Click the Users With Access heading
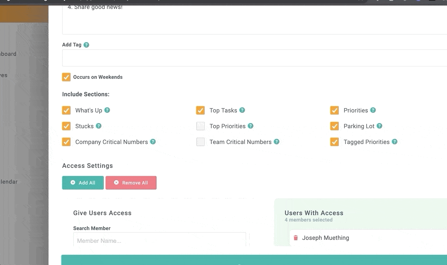Viewport: 447px width, 265px height. pyautogui.click(x=314, y=213)
